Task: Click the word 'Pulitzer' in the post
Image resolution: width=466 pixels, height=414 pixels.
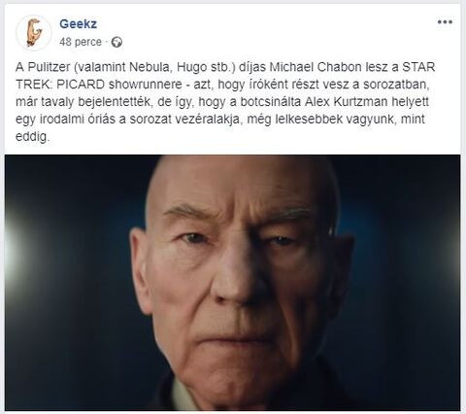Action: (x=49, y=67)
